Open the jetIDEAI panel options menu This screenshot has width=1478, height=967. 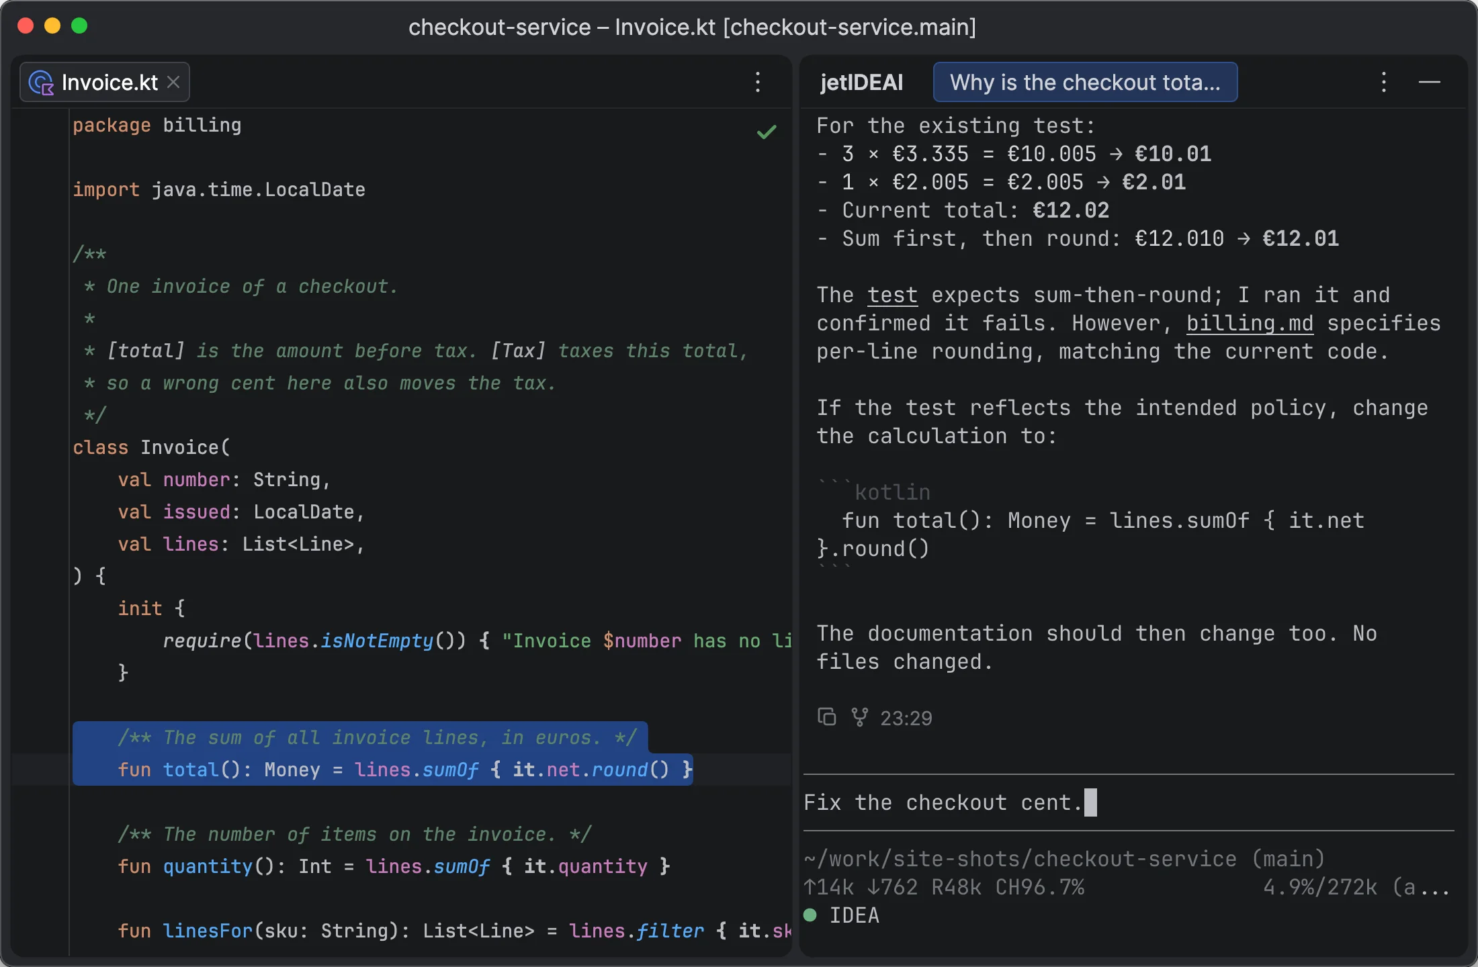tap(1384, 82)
